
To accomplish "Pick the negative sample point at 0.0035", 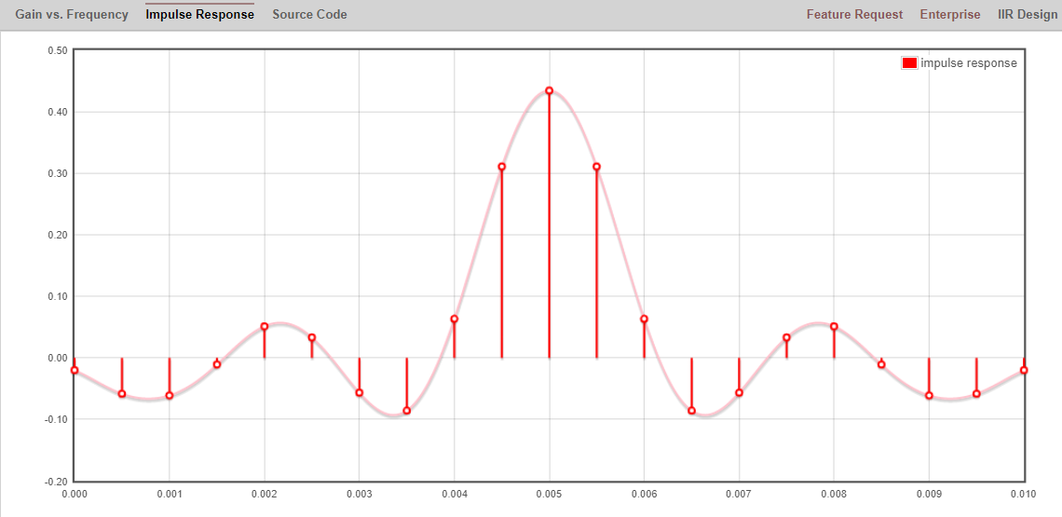I will coord(407,411).
